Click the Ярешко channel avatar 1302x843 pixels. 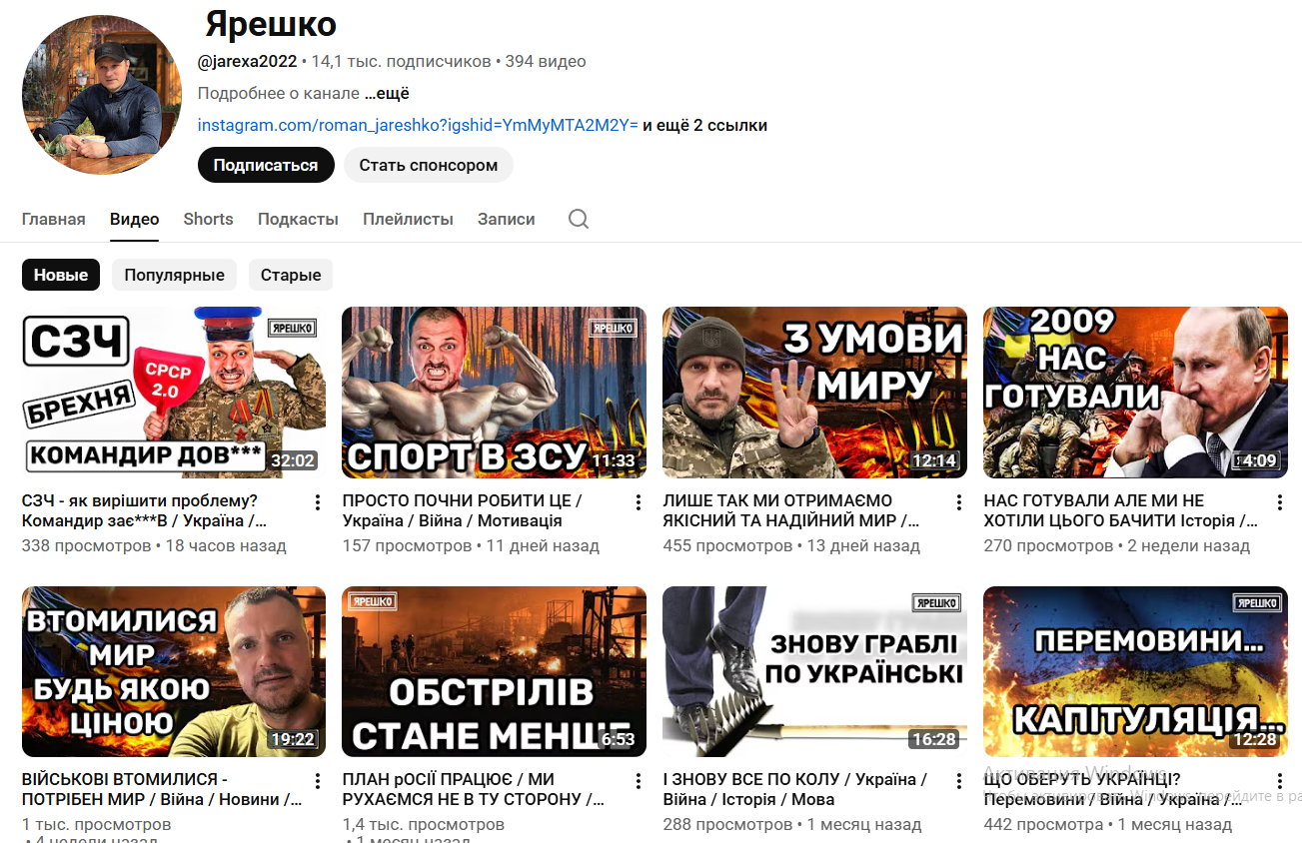pyautogui.click(x=102, y=95)
